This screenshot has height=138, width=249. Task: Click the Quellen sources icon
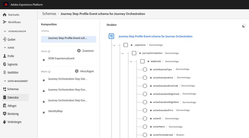[4, 39]
